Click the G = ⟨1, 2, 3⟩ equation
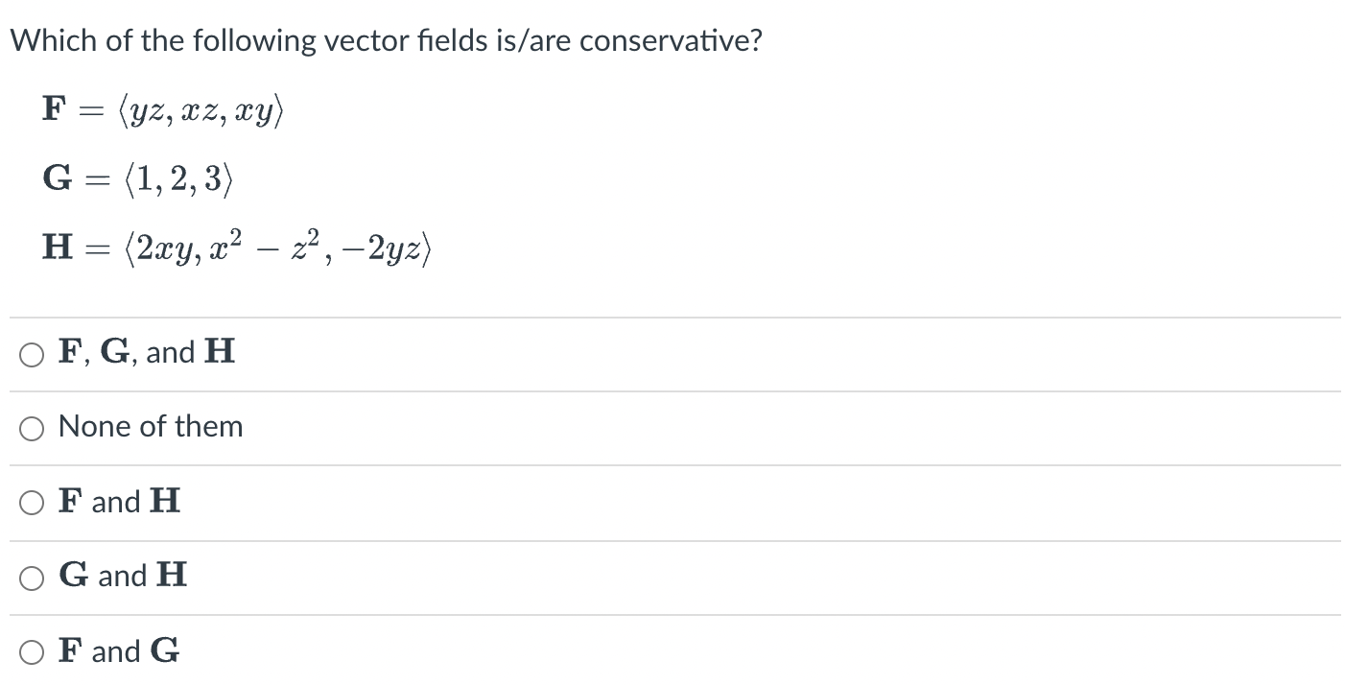Viewport: 1345px width, 685px height. 137,179
